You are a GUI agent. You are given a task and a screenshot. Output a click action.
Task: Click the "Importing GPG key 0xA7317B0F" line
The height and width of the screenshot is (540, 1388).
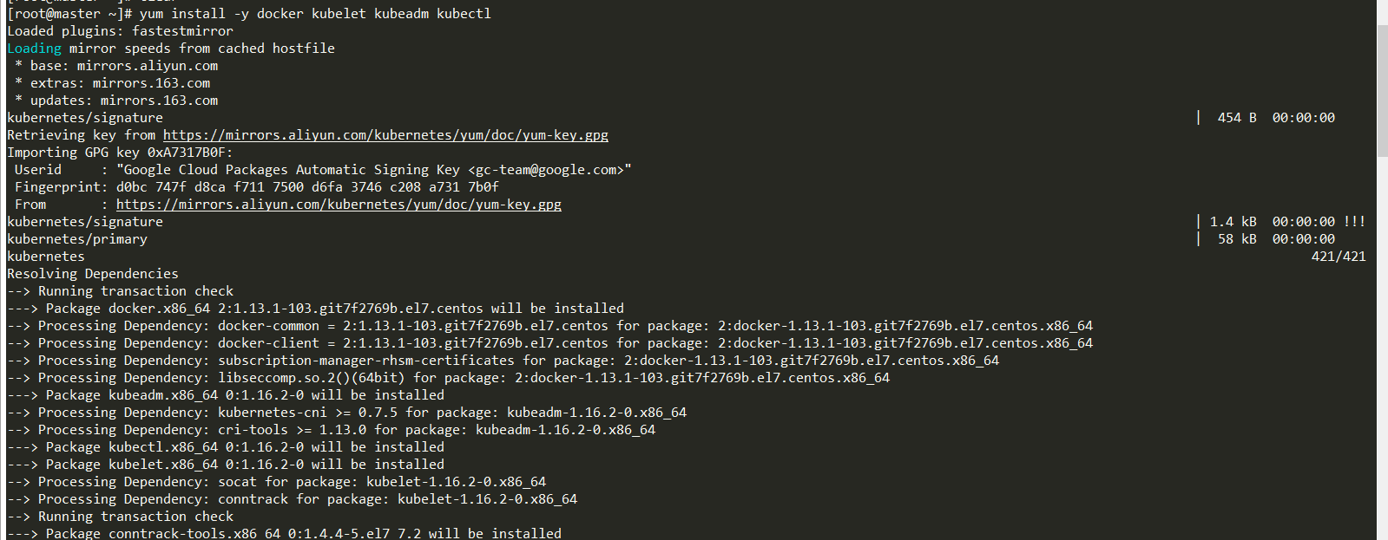point(120,153)
